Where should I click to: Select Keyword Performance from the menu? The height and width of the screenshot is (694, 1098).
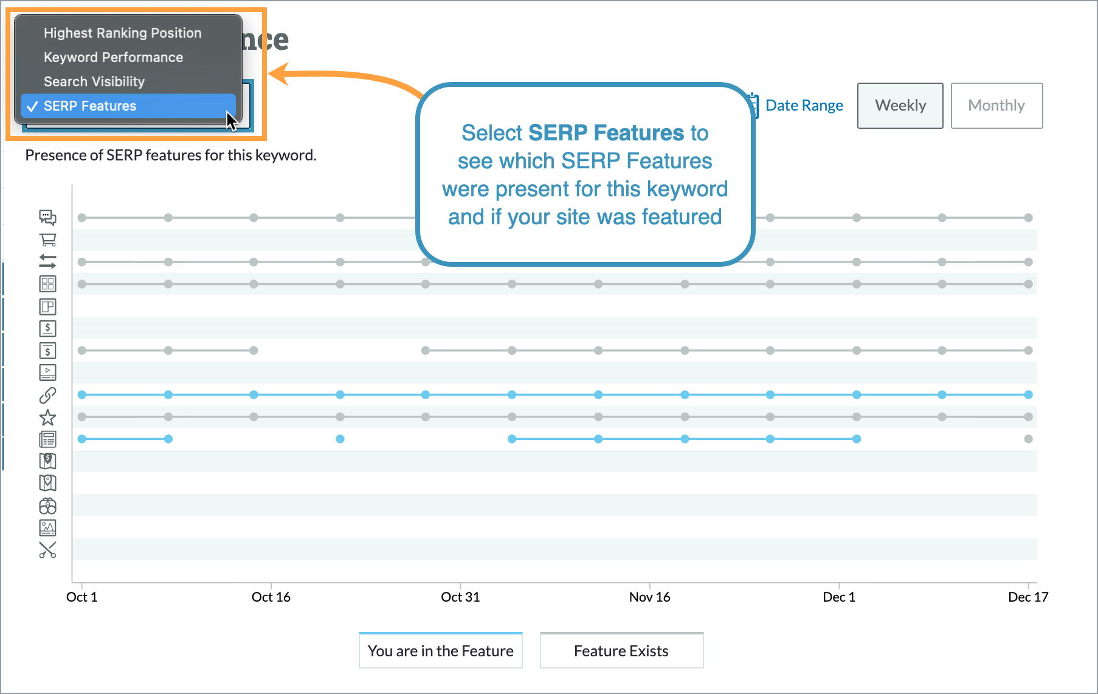click(x=113, y=57)
